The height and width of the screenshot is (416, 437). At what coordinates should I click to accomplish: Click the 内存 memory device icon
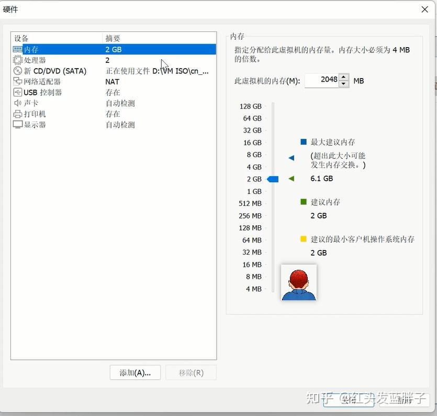coord(16,49)
